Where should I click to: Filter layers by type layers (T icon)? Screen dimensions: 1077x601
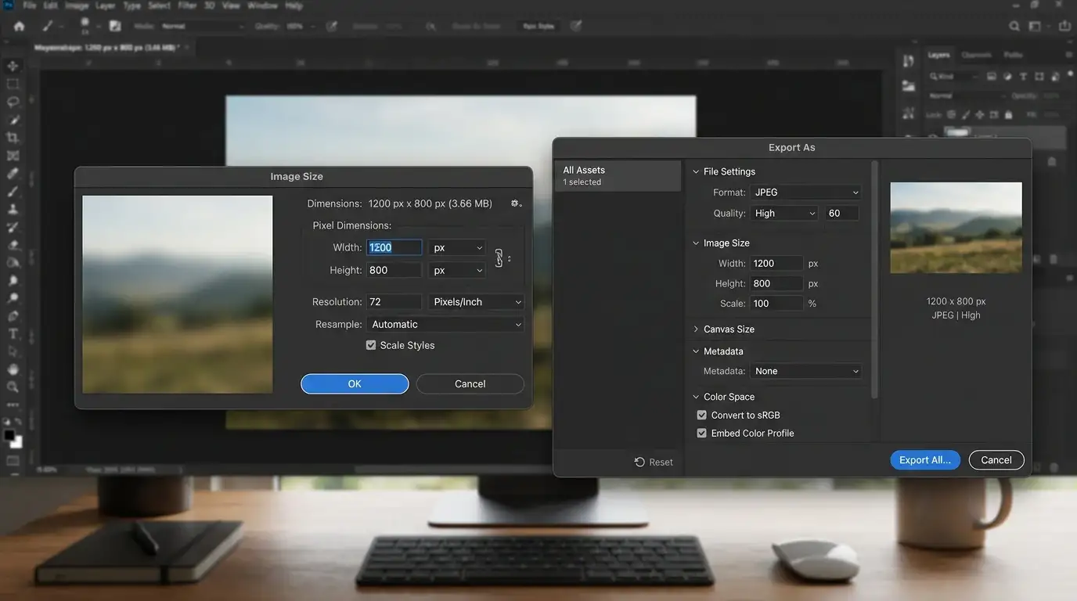click(x=1024, y=77)
